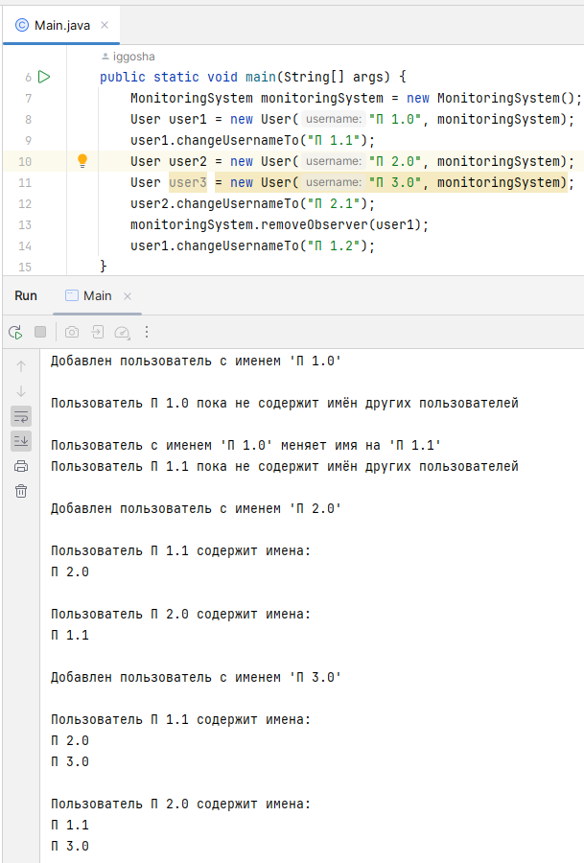Print the console output
Image resolution: width=584 pixels, height=863 pixels.
click(x=21, y=466)
